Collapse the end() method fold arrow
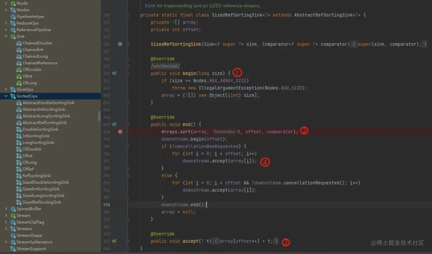The width and height of the screenshot is (432, 254). tap(127, 124)
